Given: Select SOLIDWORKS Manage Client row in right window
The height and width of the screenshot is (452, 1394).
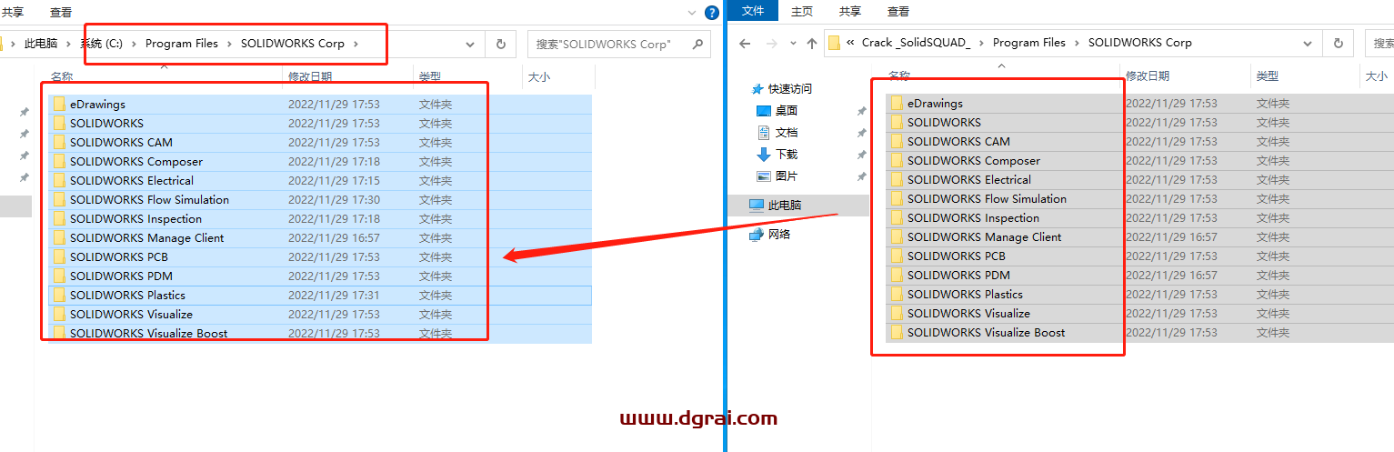Looking at the screenshot, I should tap(1139, 236).
